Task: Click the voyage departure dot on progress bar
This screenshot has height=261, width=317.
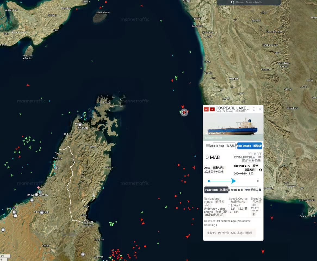Action: point(209,181)
